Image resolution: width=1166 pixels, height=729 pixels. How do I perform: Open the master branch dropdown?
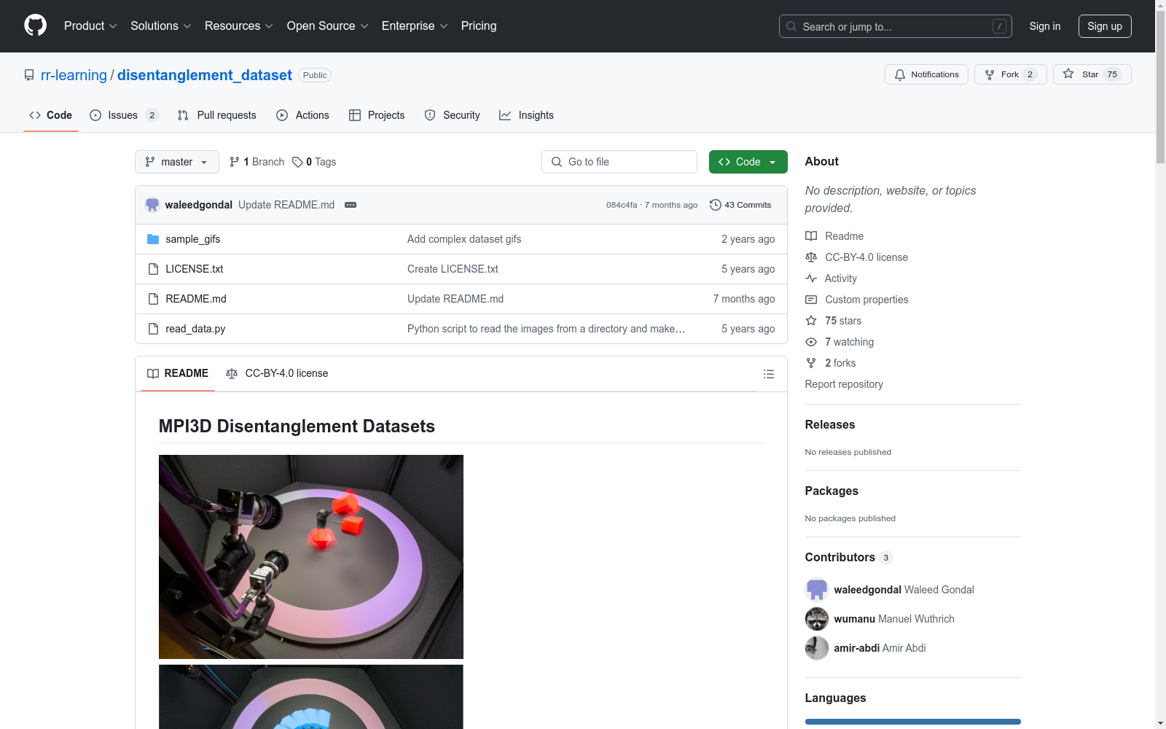tap(176, 162)
